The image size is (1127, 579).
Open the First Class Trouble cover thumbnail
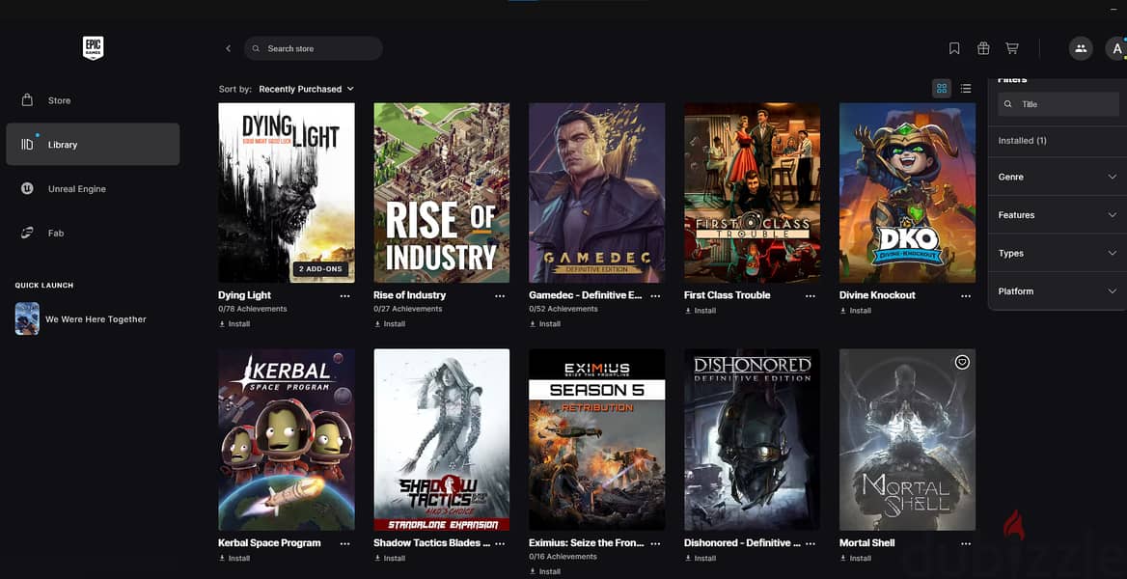point(752,192)
